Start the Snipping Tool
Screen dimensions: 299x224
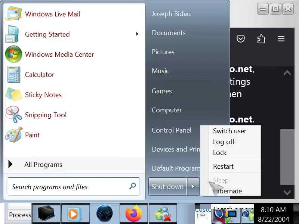pyautogui.click(x=74, y=115)
